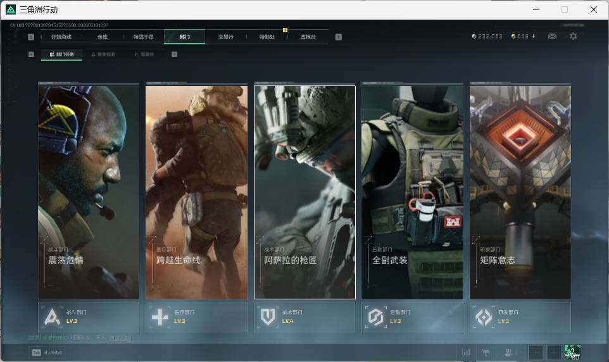
Task: Click the plus to add 616 currency
Action: click(533, 36)
